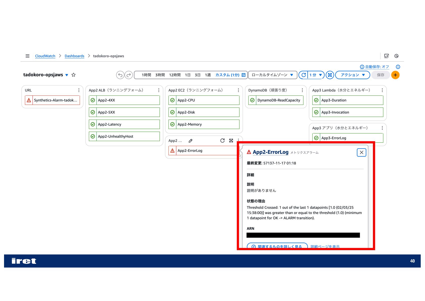This screenshot has height=301, width=425.
Task: Open the アクション dropdown menu
Action: (x=353, y=75)
